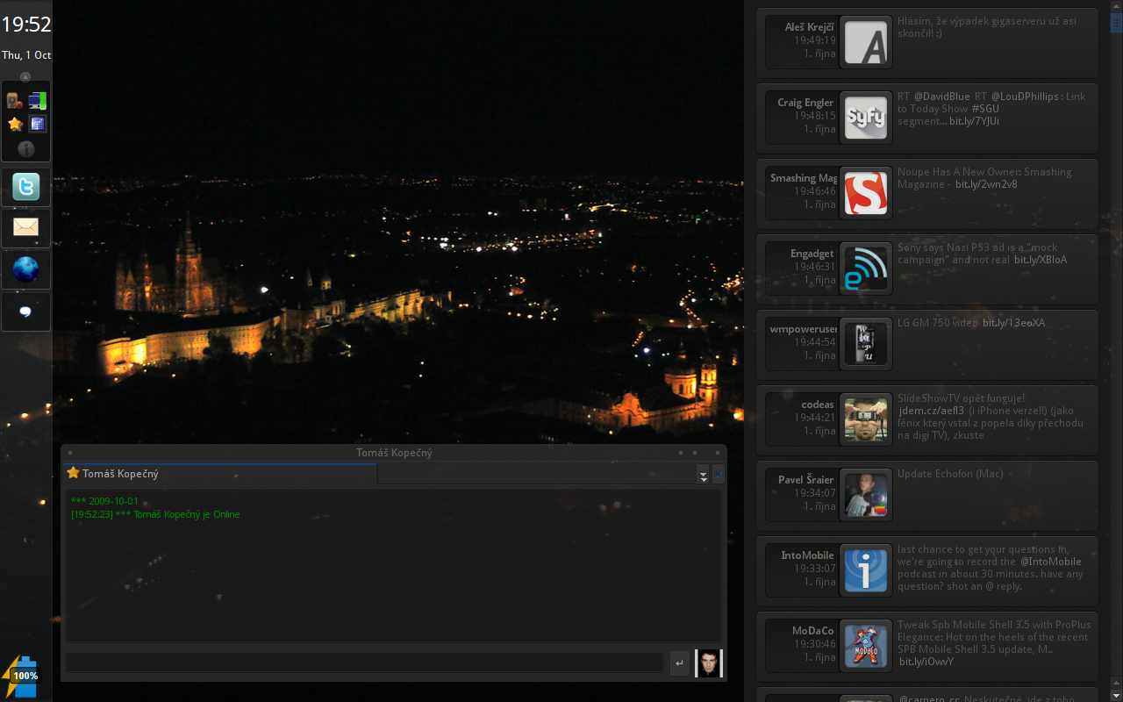Click the Twitter feed scrollbar

1116,351
